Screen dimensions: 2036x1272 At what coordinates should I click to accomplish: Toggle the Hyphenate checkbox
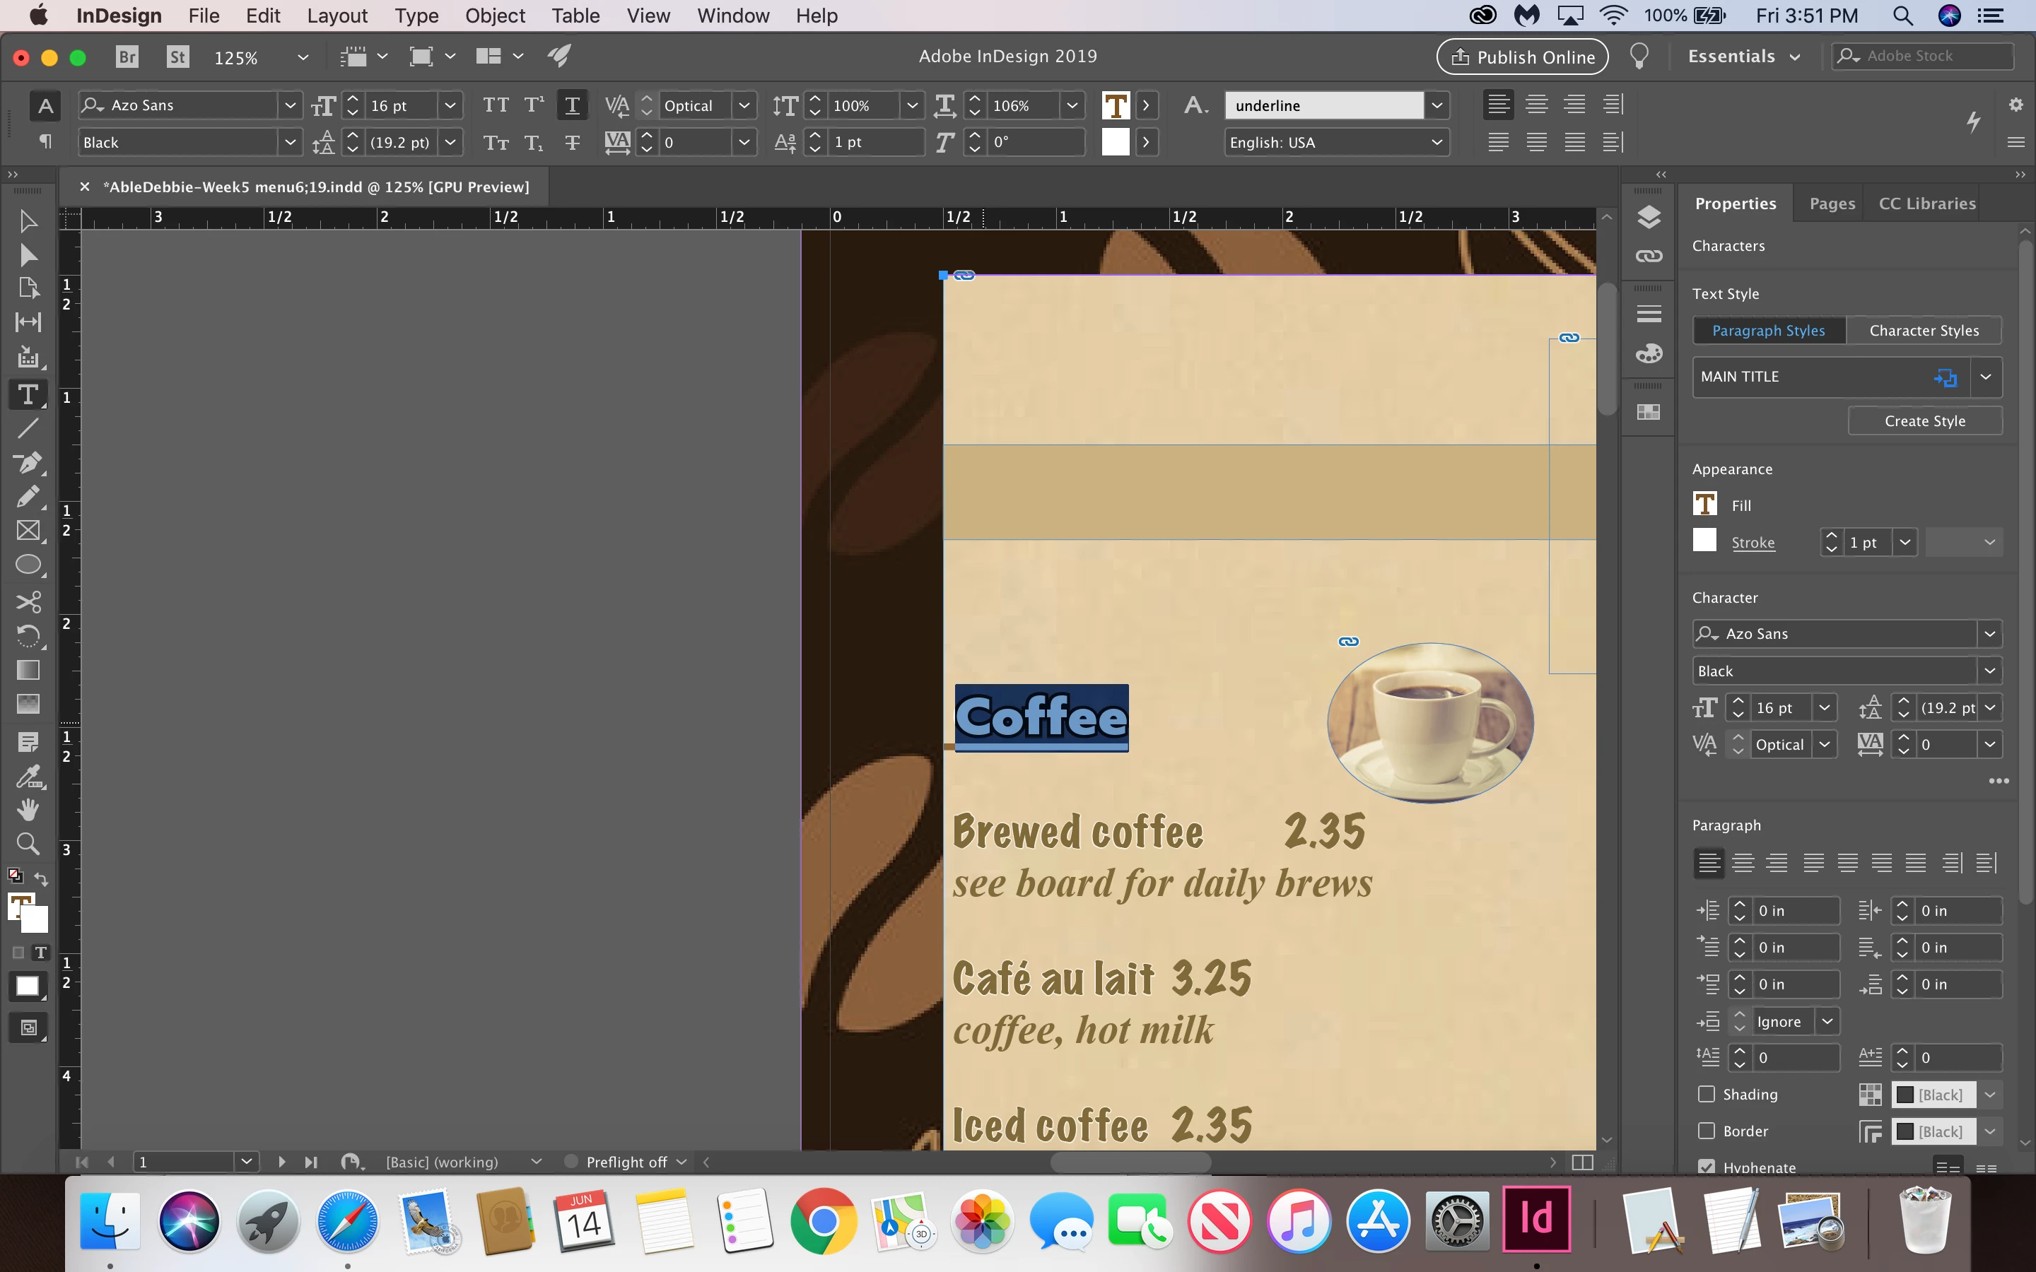(x=1706, y=1167)
